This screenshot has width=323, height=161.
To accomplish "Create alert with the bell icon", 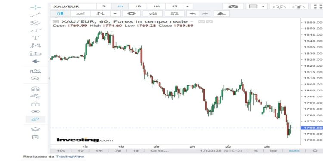I will [x=221, y=14].
